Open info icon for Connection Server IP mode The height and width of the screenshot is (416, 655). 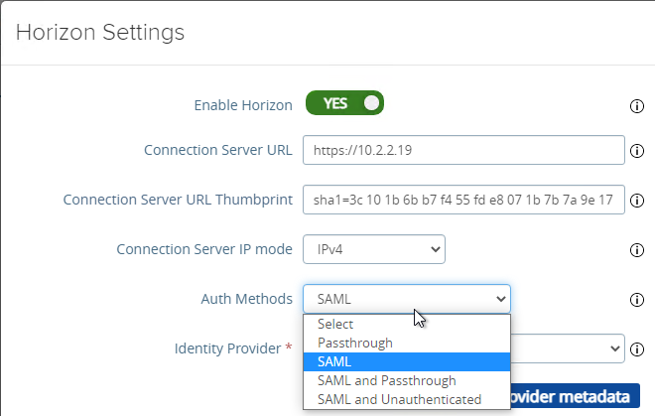point(636,250)
